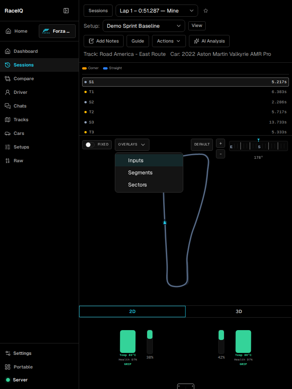Click the Corner legend label
Screen dimensions: 292x389
pyautogui.click(x=94, y=68)
